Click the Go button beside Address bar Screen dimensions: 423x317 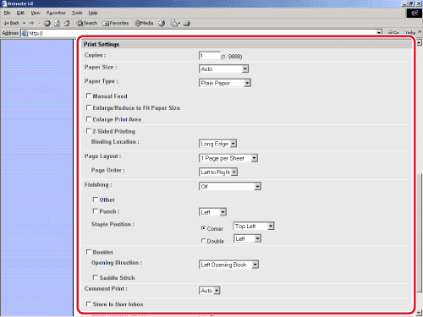coord(393,33)
